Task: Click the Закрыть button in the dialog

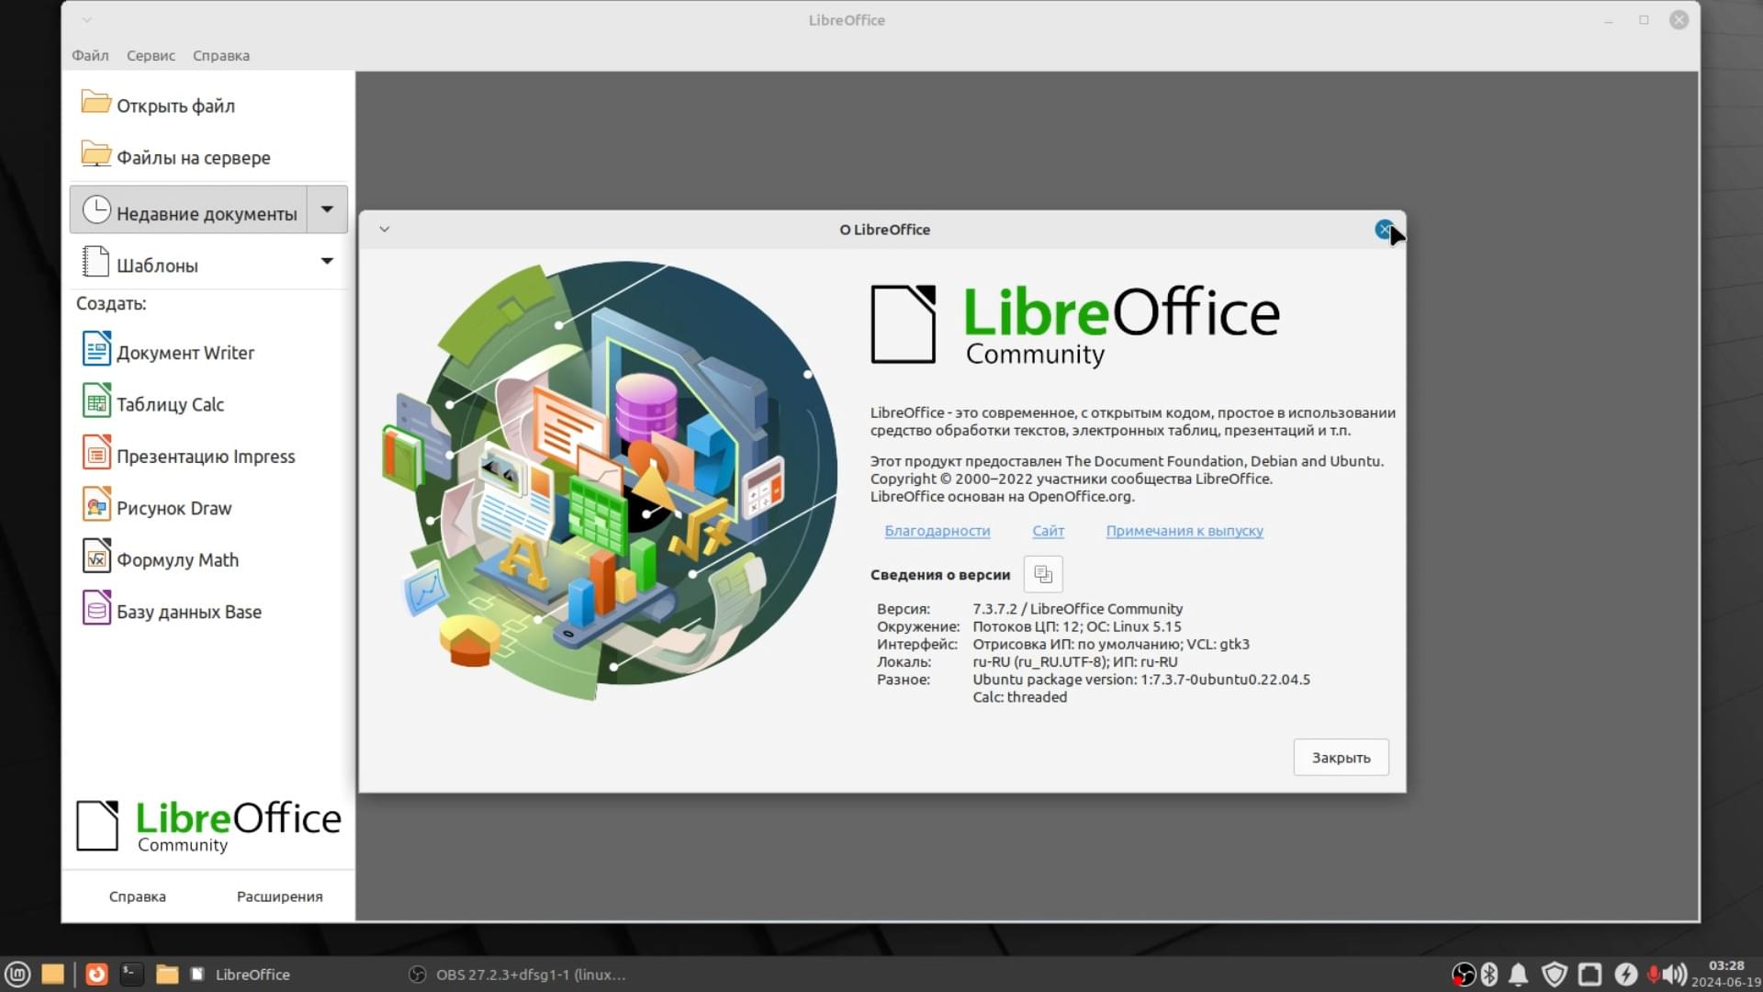Action: coord(1341,758)
